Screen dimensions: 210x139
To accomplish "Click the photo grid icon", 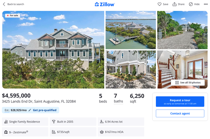I will (x=177, y=83).
